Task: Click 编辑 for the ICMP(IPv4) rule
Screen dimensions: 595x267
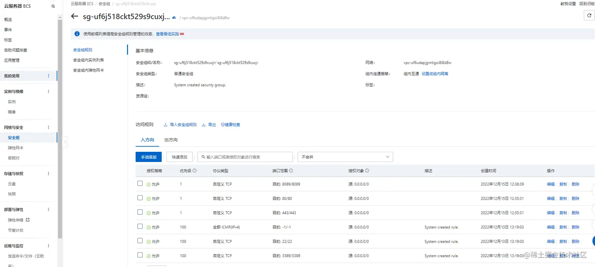Action: coord(551,227)
